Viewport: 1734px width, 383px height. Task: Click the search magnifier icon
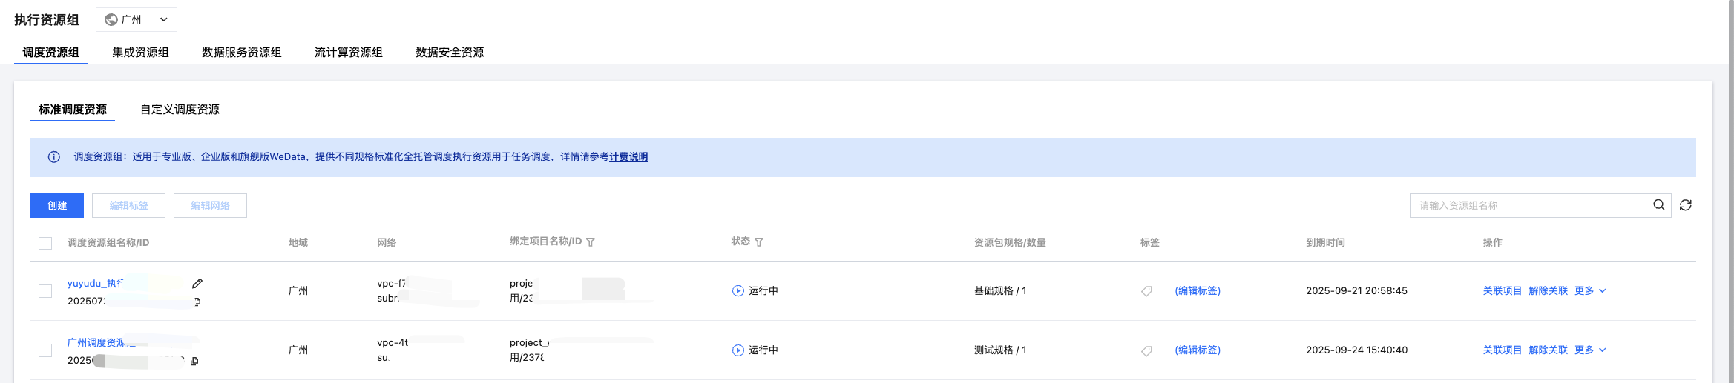click(1658, 205)
